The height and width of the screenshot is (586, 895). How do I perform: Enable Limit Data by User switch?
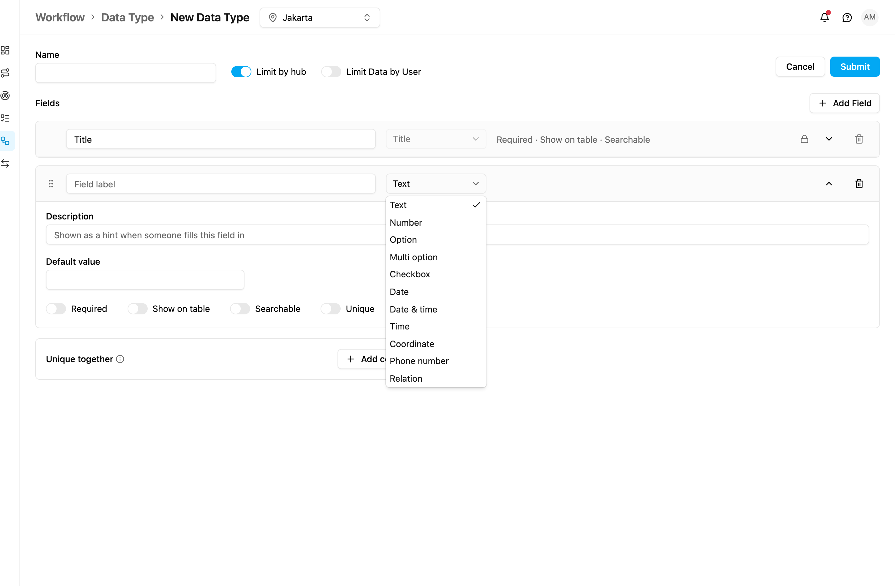pyautogui.click(x=331, y=71)
